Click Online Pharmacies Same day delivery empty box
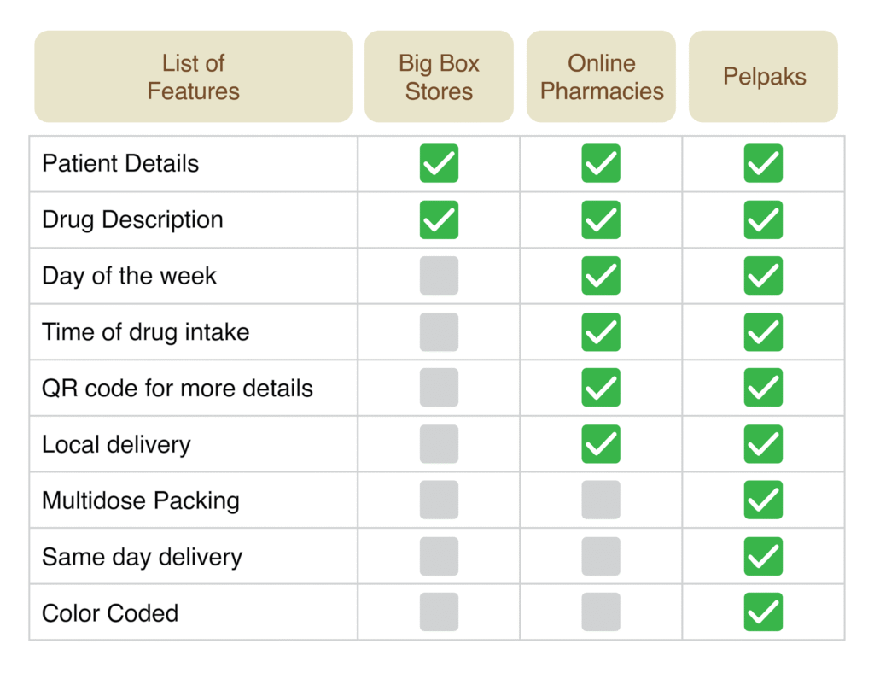Screen dimensions: 874x673 [x=601, y=556]
